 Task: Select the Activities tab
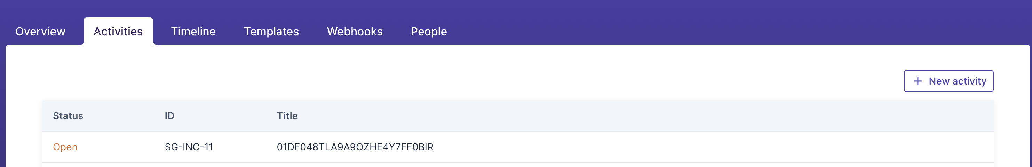(x=118, y=32)
